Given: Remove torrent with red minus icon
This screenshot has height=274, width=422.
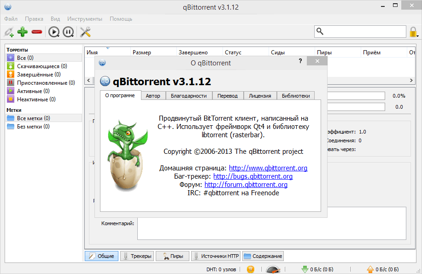Looking at the screenshot, I should click(x=36, y=32).
